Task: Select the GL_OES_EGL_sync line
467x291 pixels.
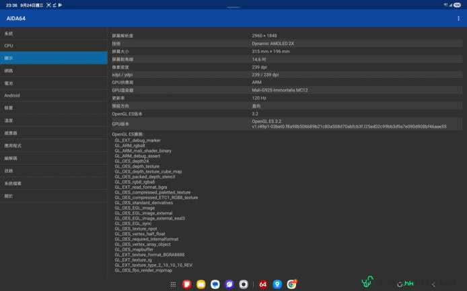Action: (133, 223)
